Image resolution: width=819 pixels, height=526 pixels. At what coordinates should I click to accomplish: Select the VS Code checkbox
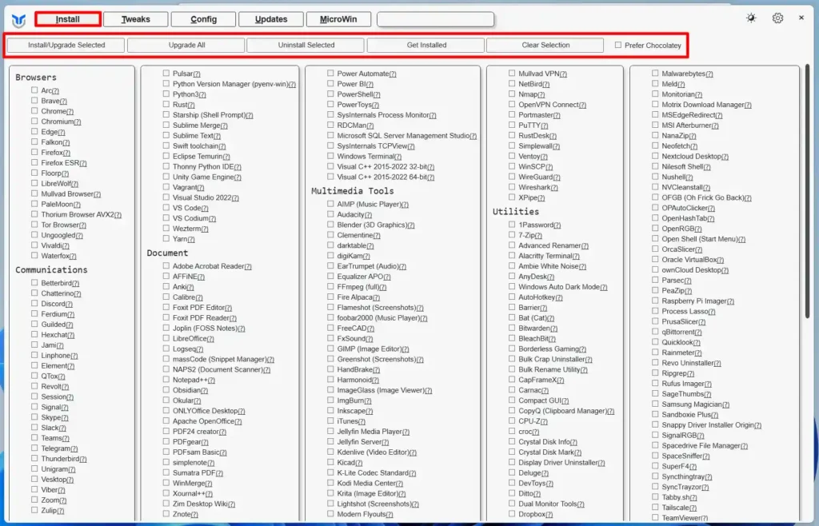166,207
